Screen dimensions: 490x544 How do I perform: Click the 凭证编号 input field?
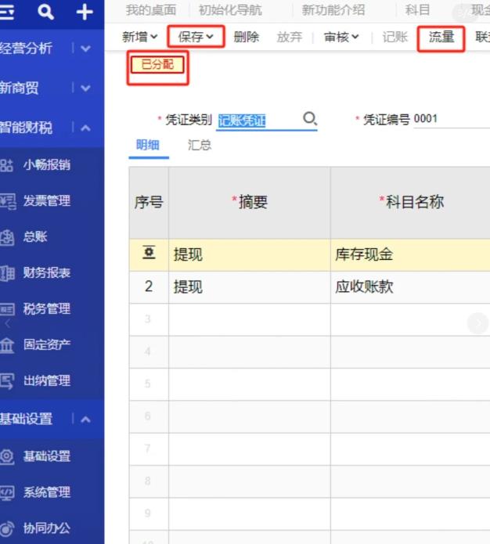click(450, 120)
